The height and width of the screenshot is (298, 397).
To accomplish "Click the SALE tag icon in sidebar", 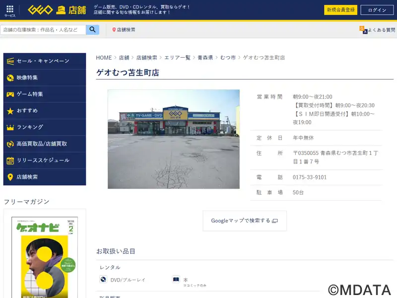I will point(10,61).
